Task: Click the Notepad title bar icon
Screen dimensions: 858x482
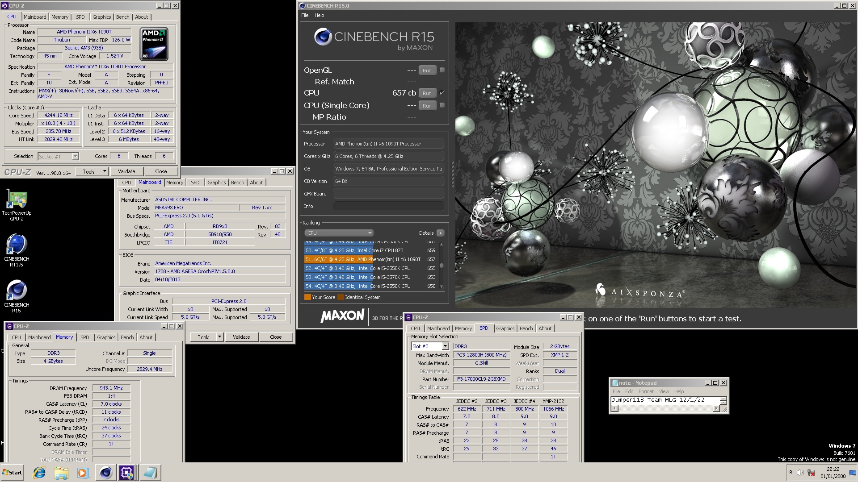Action: coord(615,383)
